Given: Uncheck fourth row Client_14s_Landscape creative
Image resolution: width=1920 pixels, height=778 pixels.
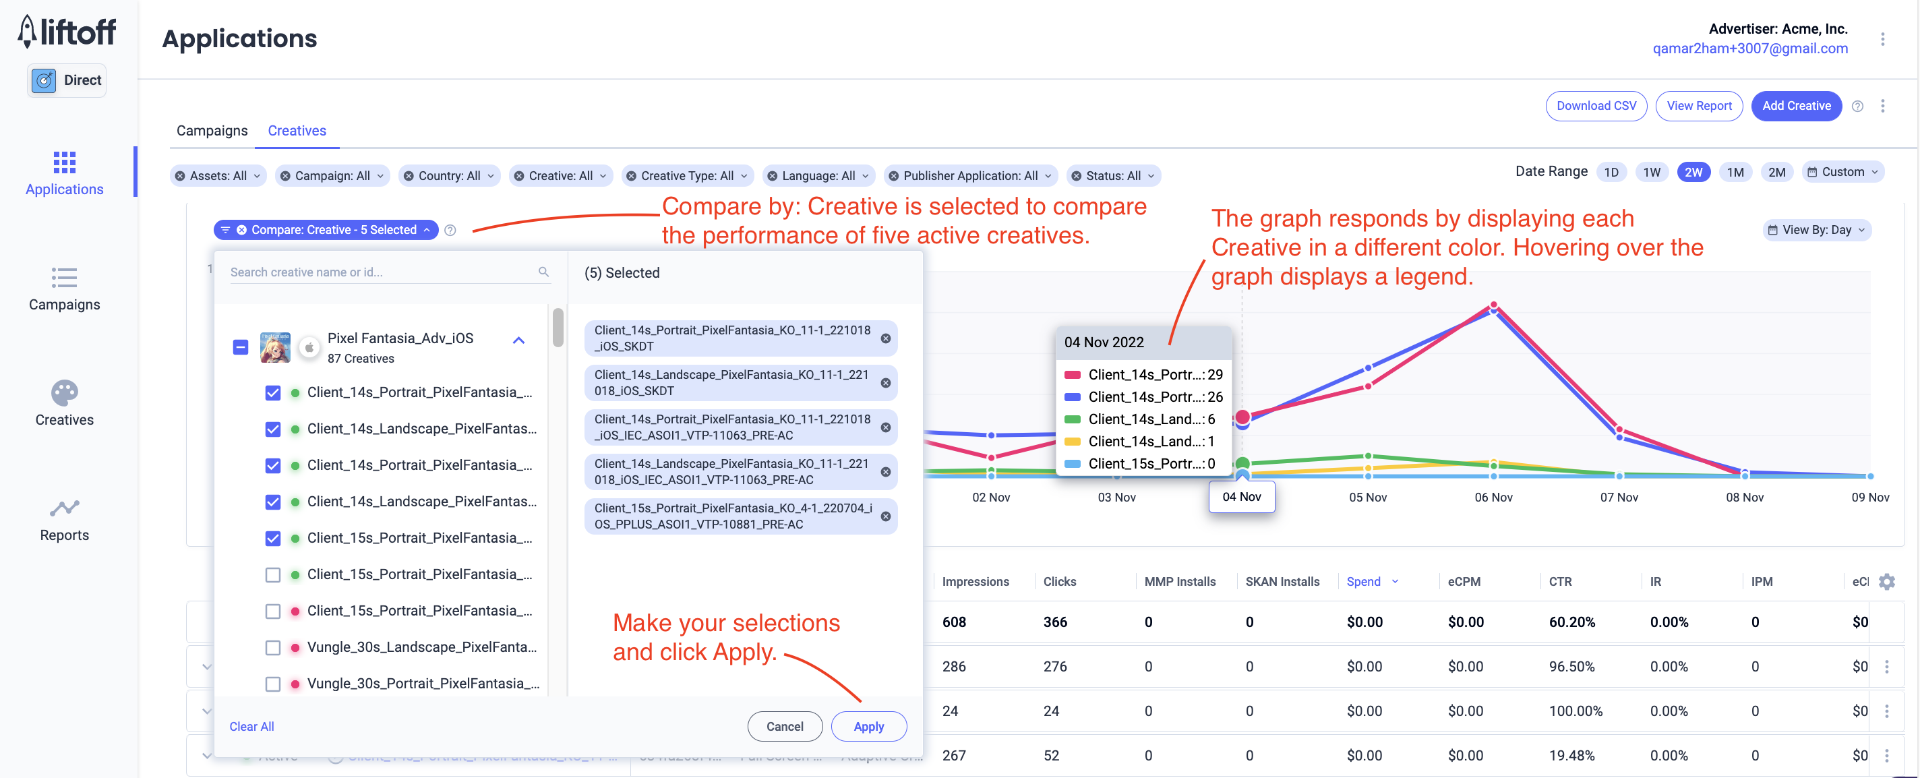Looking at the screenshot, I should coord(273,502).
